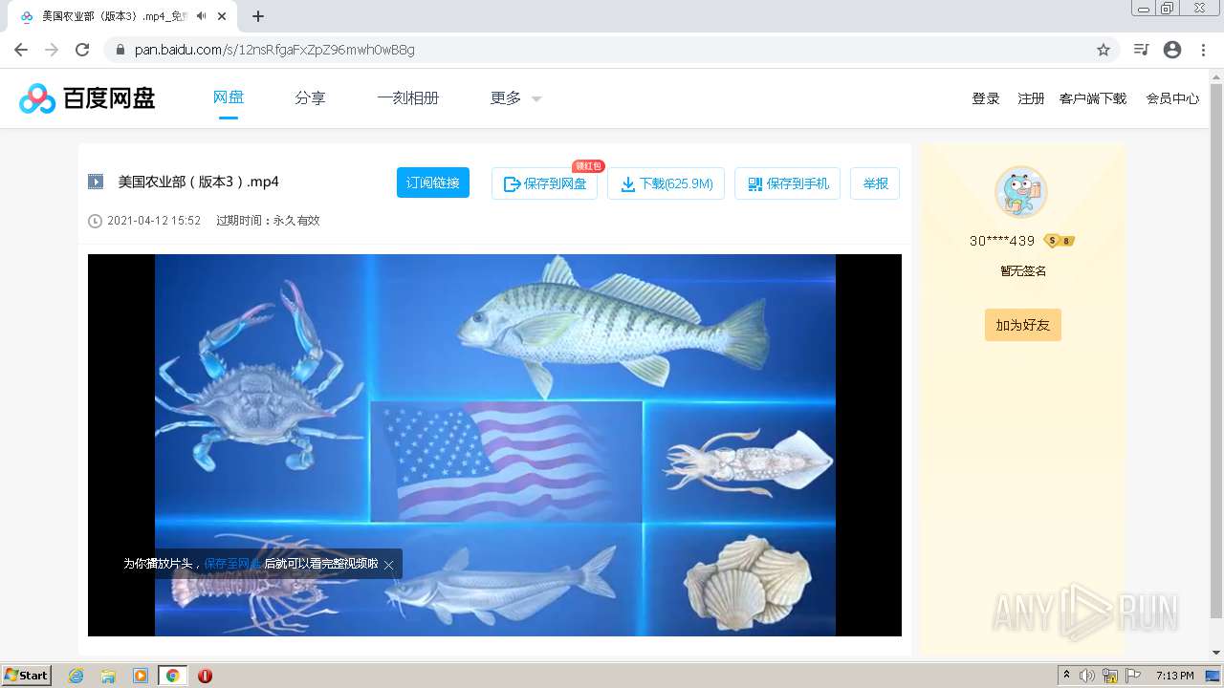
Task: Click 保存到网盘 button
Action: coord(544,183)
